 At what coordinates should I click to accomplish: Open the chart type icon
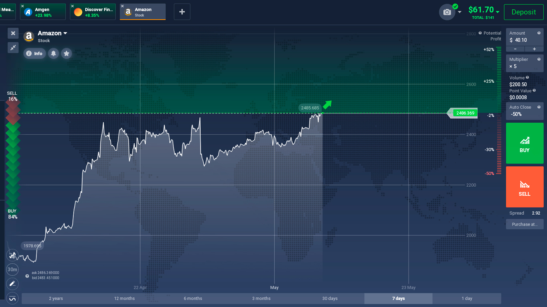click(12, 255)
